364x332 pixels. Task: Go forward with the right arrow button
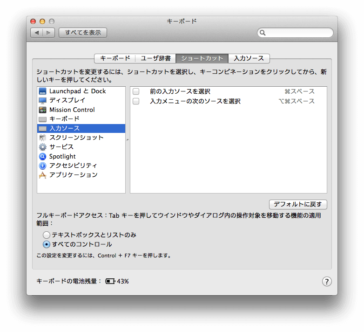coord(49,33)
